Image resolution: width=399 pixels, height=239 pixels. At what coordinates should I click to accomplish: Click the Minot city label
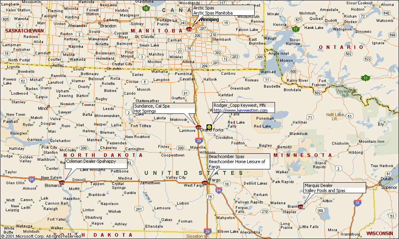43,108
